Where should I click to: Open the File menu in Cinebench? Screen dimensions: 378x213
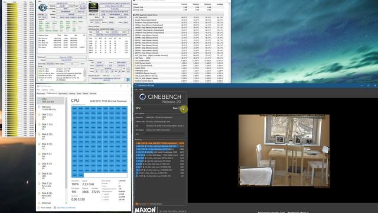(x=136, y=89)
